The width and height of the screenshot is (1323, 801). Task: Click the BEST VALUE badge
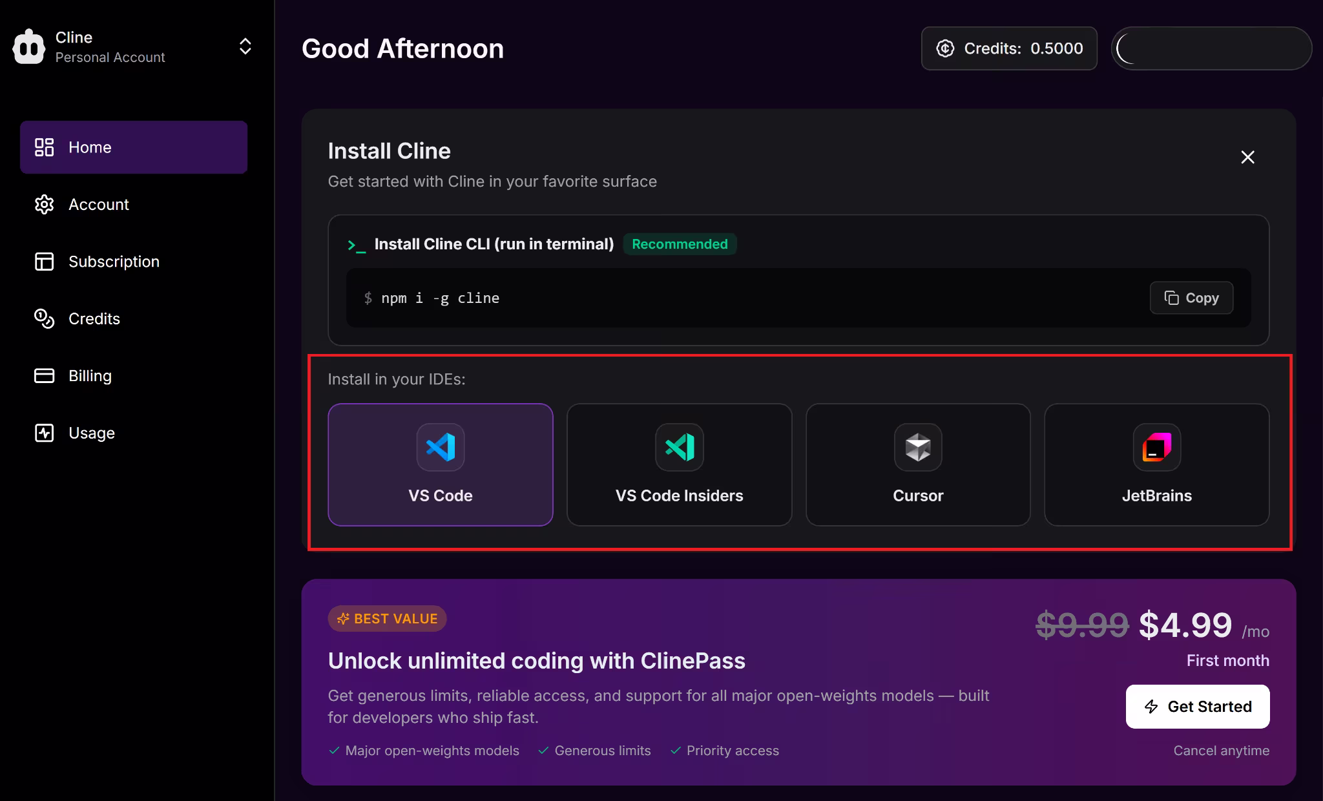coord(387,619)
